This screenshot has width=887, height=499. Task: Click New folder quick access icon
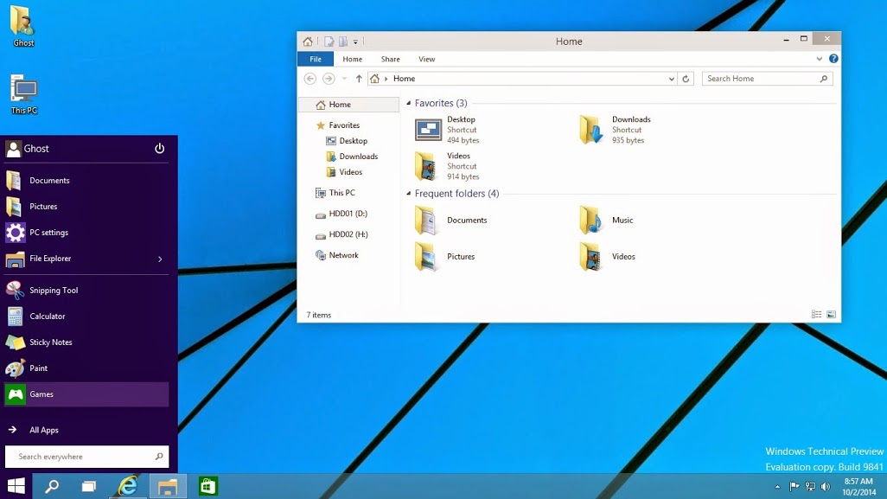click(x=343, y=42)
